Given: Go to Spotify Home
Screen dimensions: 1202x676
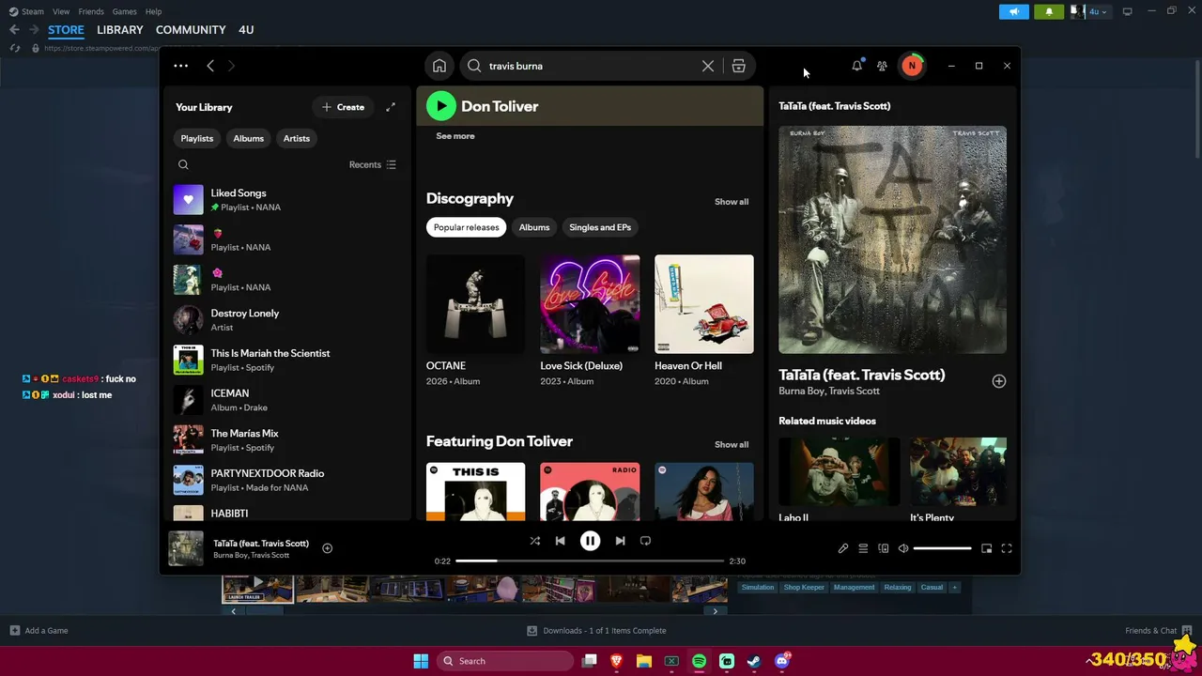Looking at the screenshot, I should pos(439,66).
